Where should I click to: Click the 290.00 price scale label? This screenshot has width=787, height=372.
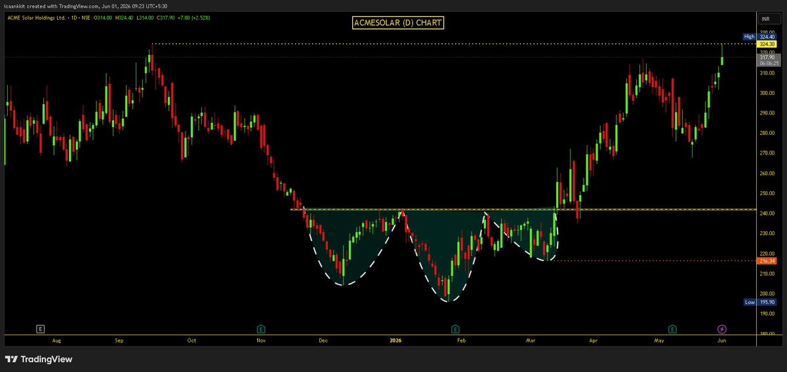pos(767,113)
